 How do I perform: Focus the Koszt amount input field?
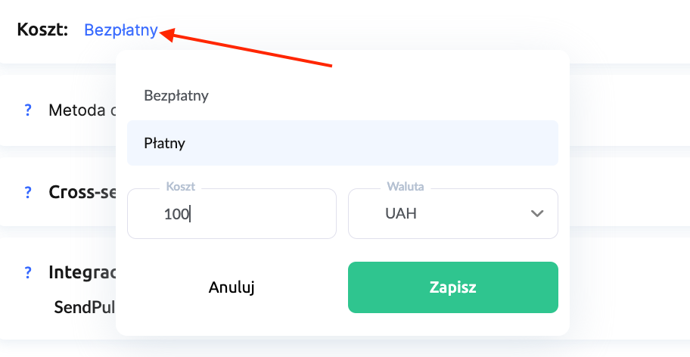(250, 214)
